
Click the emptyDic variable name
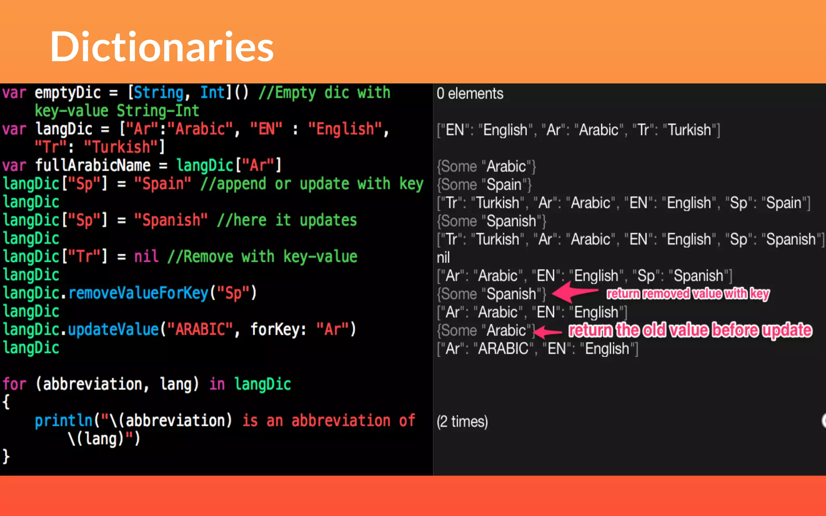click(67, 93)
